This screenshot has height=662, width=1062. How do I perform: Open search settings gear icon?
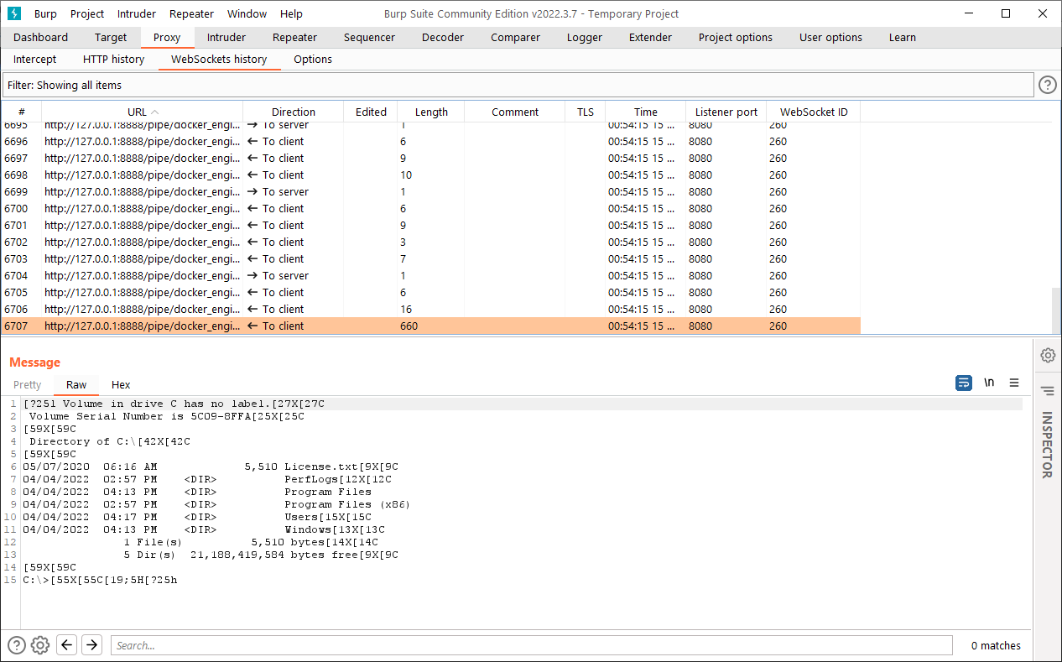click(x=40, y=645)
